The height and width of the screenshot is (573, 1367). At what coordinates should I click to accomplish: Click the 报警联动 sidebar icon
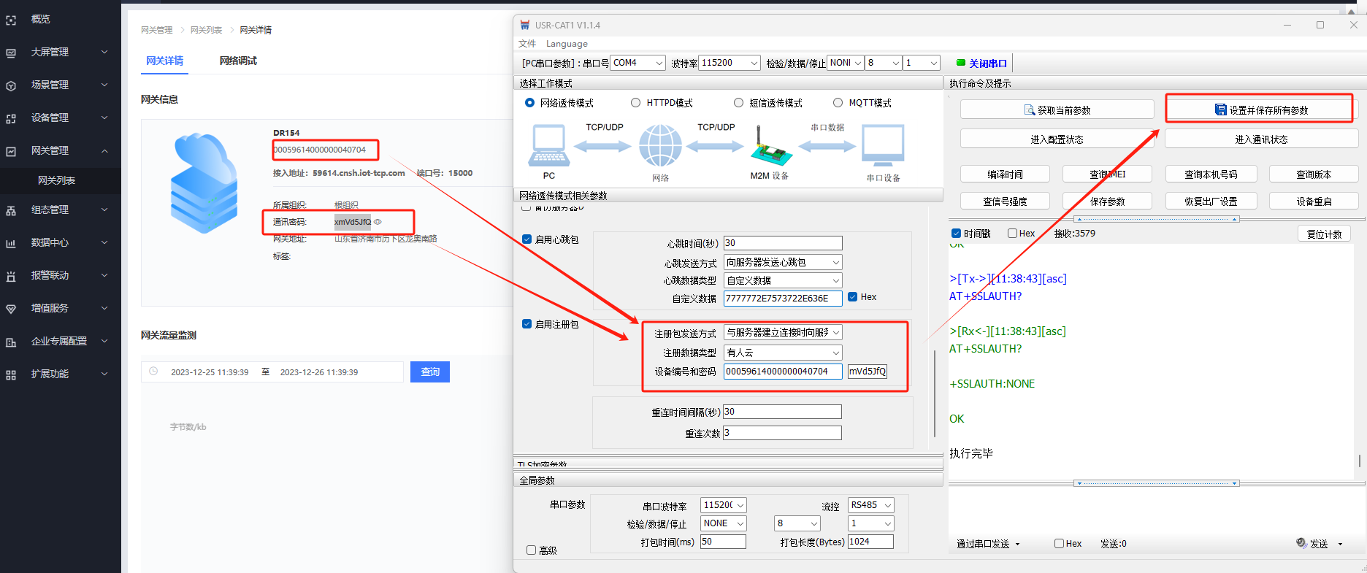[11, 276]
